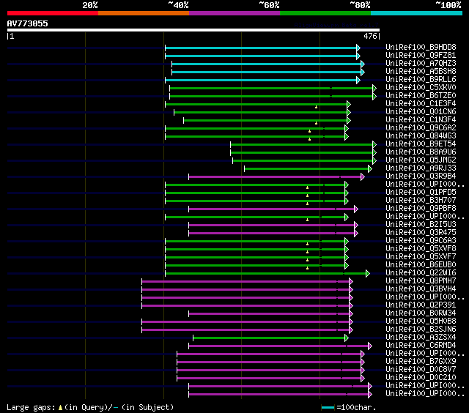
Task: Click the query end position 476 label
Action: click(x=371, y=36)
